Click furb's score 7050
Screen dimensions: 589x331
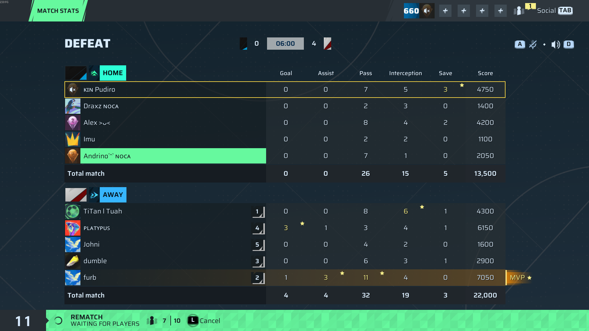click(x=485, y=278)
